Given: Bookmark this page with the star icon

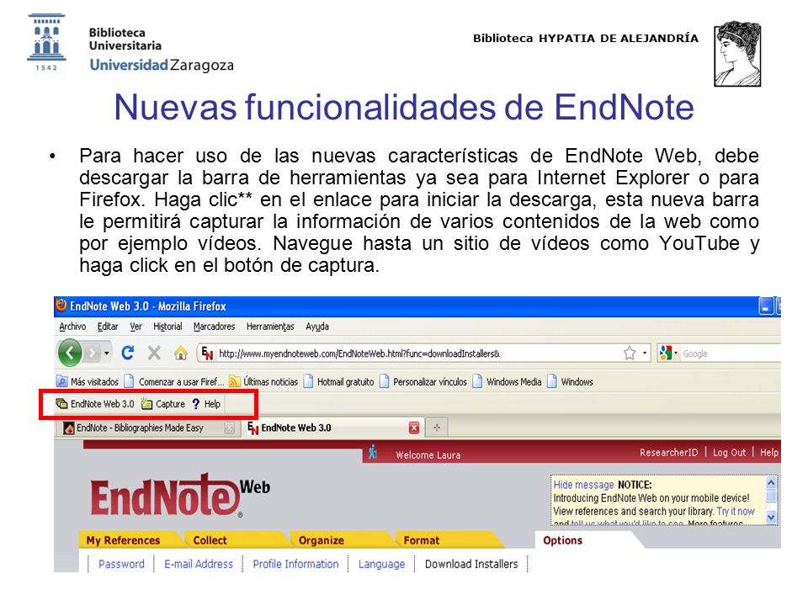Looking at the screenshot, I should [x=630, y=353].
